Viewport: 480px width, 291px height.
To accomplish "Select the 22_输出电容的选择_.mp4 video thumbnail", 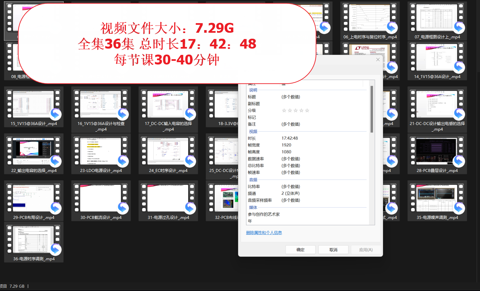I will [x=33, y=151].
